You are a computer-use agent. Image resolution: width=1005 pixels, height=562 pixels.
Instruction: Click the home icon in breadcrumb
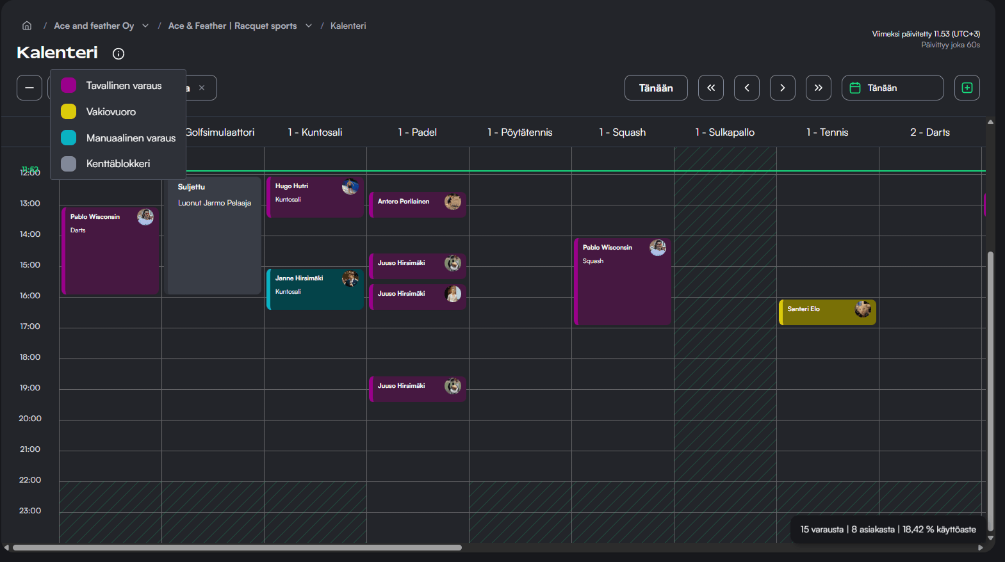(27, 26)
